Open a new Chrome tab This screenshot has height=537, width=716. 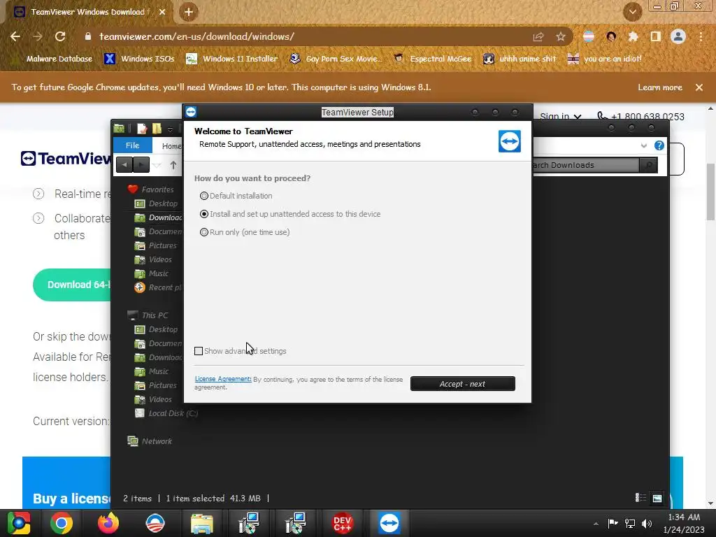(x=189, y=12)
